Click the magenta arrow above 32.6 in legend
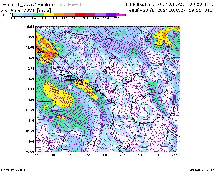Viewport: 222px width, 172px height. [121, 15]
